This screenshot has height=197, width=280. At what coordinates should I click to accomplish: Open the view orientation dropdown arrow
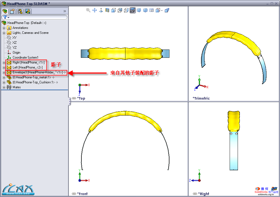(x=162, y=10)
